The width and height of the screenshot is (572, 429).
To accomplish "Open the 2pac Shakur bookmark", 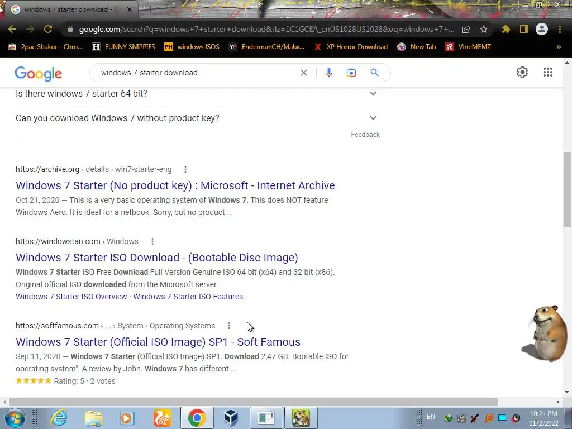I will click(x=46, y=47).
